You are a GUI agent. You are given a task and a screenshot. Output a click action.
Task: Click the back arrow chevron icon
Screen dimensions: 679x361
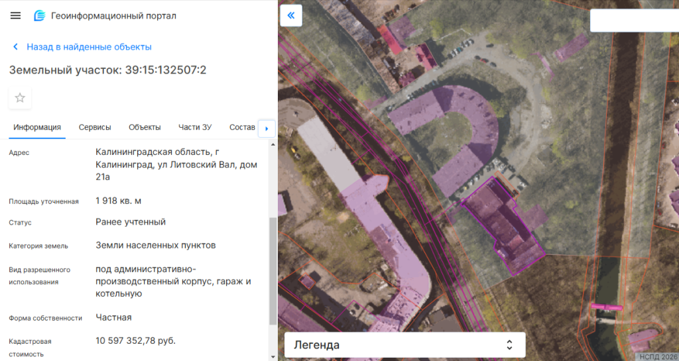click(15, 47)
